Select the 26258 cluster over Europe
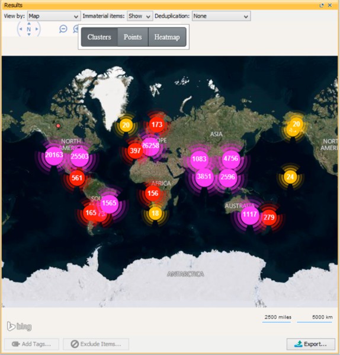Image resolution: width=340 pixels, height=355 pixels. pos(150,146)
